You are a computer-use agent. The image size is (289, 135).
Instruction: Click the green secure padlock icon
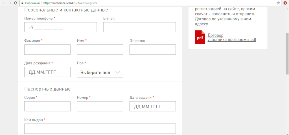coord(23,3)
